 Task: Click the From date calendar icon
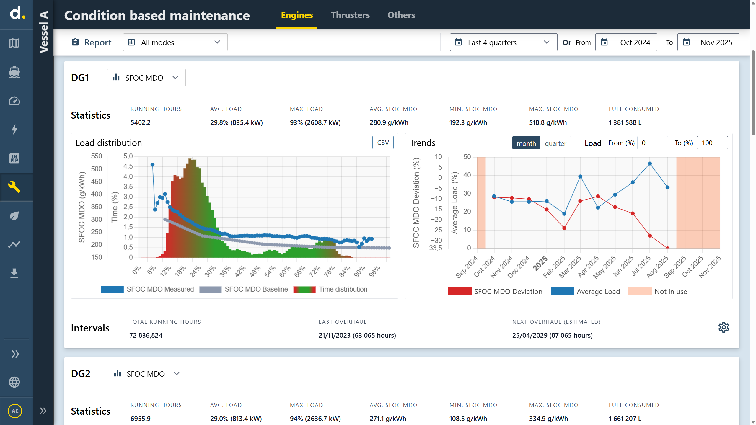click(x=604, y=42)
